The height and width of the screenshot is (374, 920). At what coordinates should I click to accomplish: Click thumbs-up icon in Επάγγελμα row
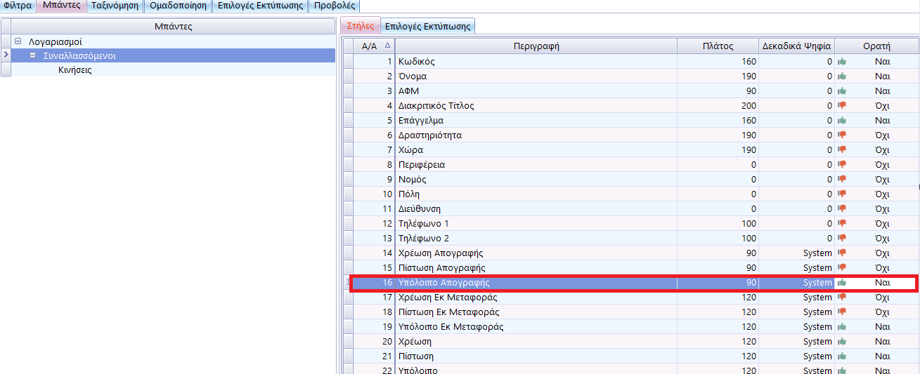point(842,121)
